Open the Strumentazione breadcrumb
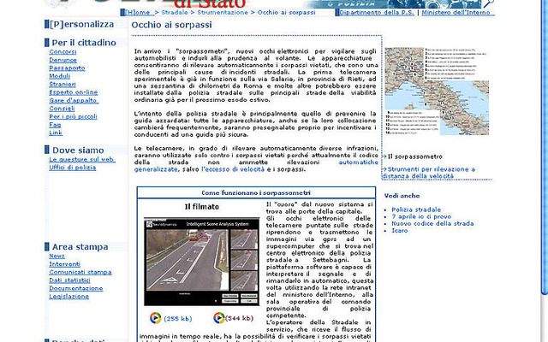Screen dimensions: 548x342 coord(223,13)
